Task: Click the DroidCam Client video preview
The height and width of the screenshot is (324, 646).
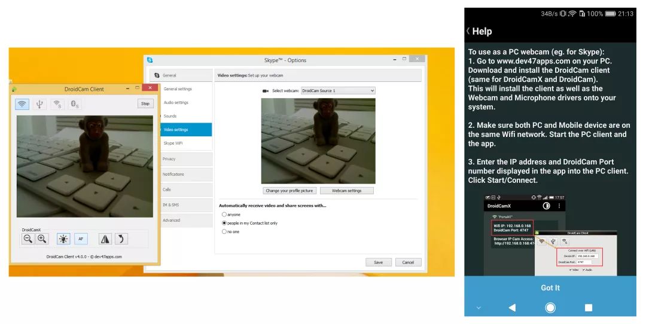Action: coord(85,166)
